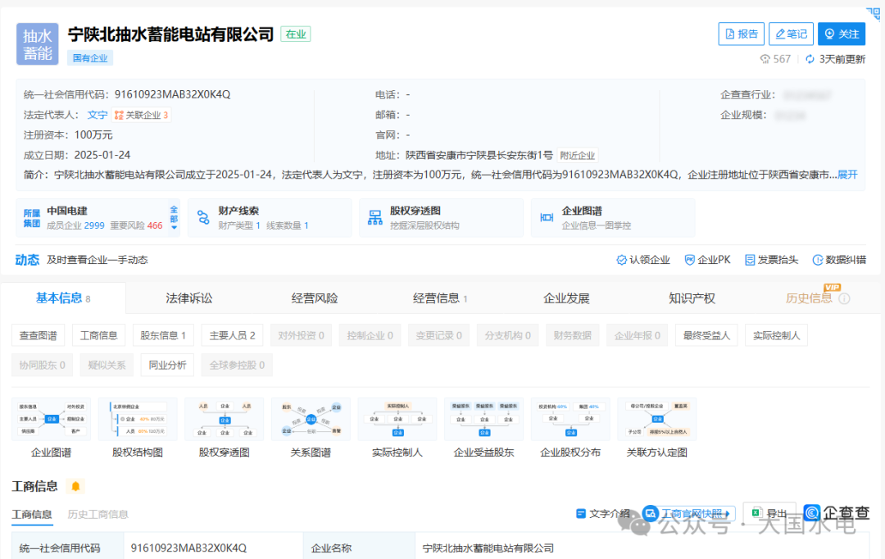Viewport: 885px width, 559px height.
Task: Click legal representative 文字 link
Action: 98,115
